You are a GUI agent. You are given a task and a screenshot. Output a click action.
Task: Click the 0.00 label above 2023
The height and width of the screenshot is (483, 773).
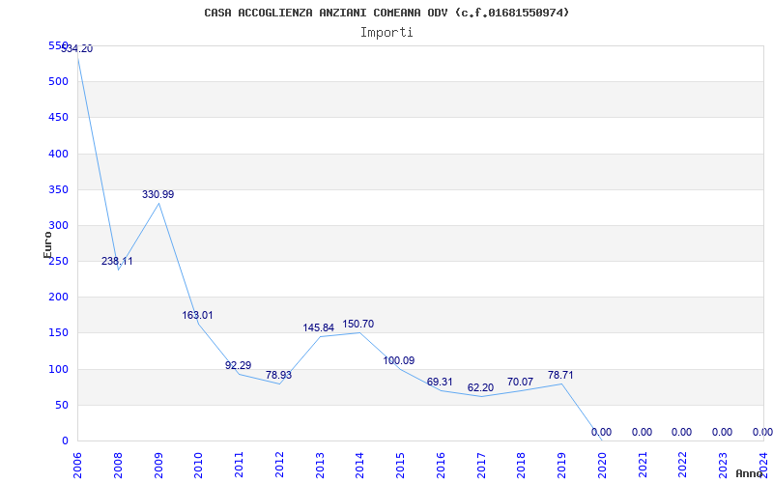point(722,432)
